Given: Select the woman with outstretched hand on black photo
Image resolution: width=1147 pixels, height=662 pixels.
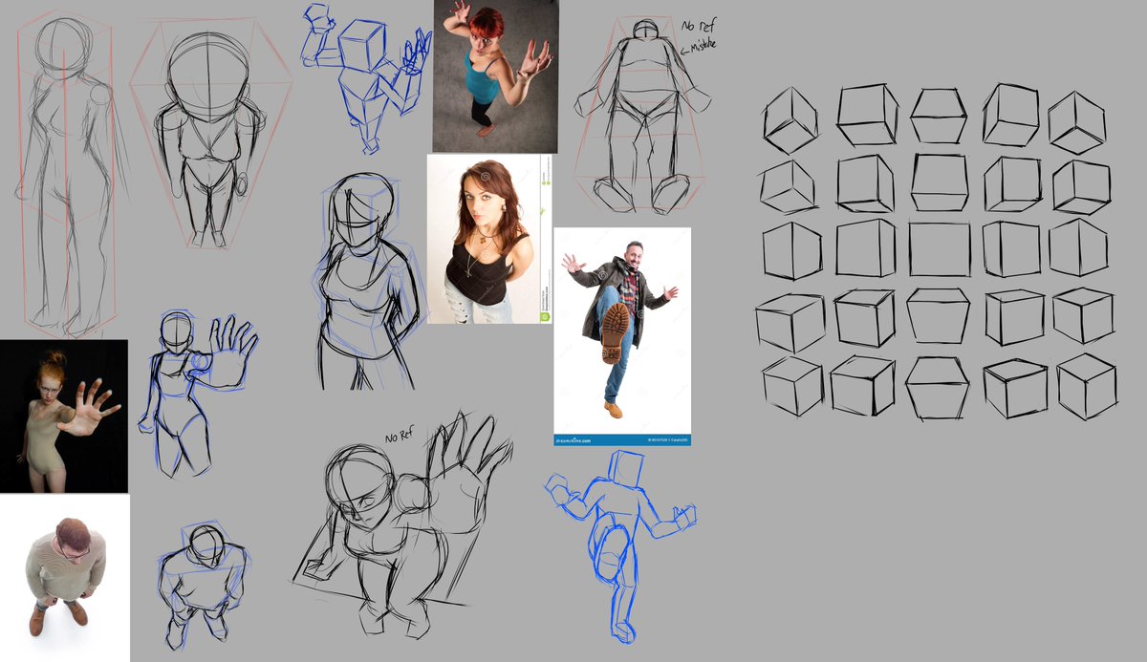Looking at the screenshot, I should point(64,416).
